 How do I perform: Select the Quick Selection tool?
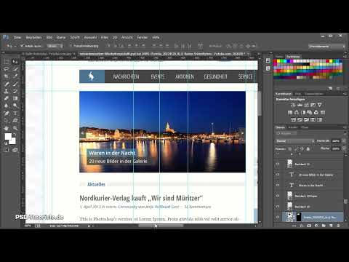(15, 69)
